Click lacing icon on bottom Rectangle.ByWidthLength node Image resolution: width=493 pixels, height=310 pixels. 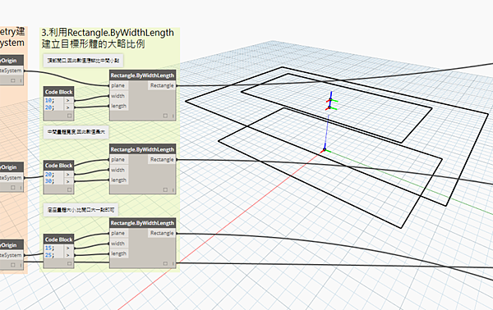pyautogui.click(x=173, y=263)
